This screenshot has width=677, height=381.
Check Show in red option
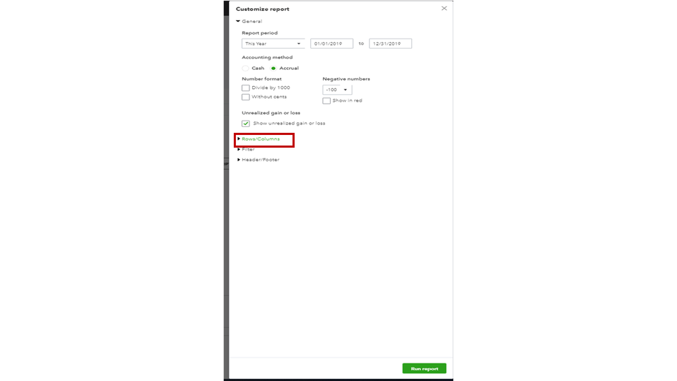click(x=327, y=100)
